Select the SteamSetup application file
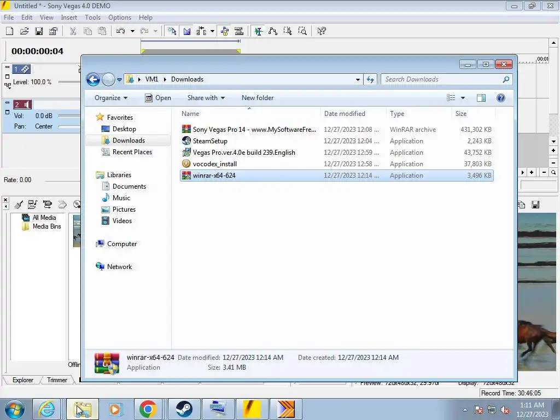 [337, 141]
